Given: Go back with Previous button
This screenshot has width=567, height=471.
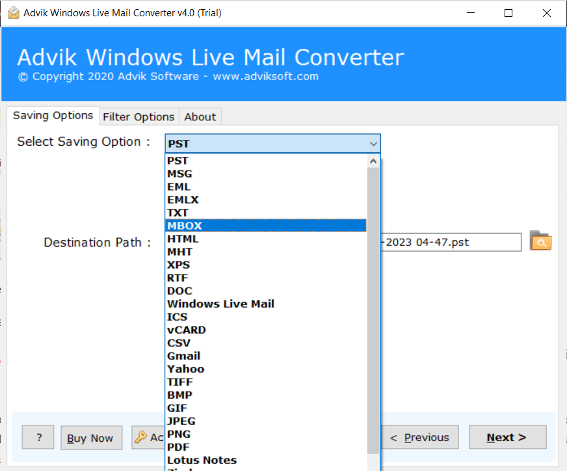Looking at the screenshot, I should tap(419, 437).
